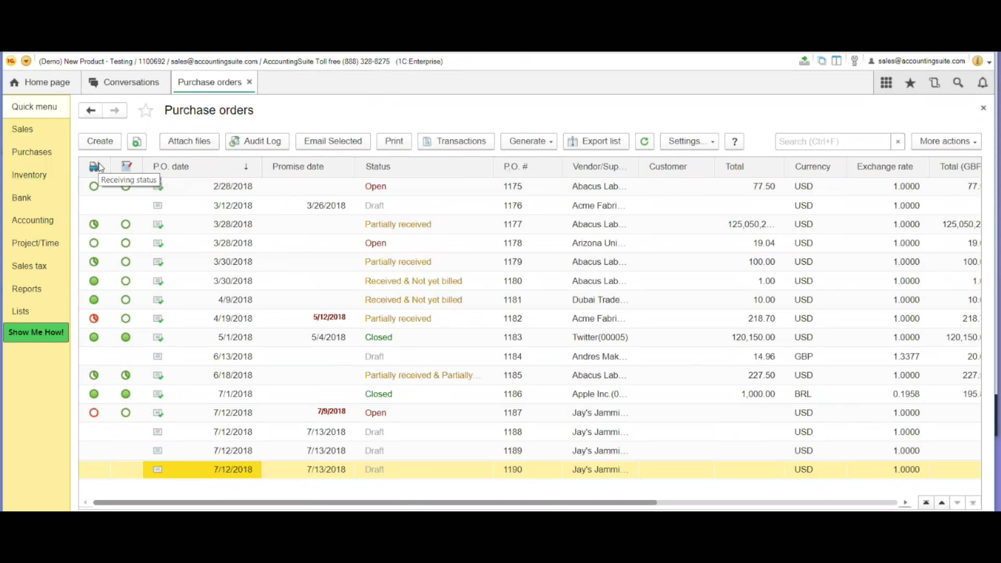Open Favorites star in top toolbar
Viewport: 1001px width, 563px height.
(910, 82)
